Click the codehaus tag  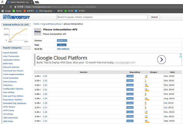point(62,45)
